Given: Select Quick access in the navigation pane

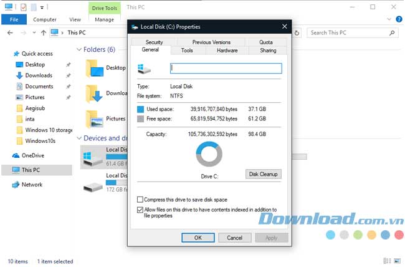Looking at the screenshot, I should [x=37, y=54].
